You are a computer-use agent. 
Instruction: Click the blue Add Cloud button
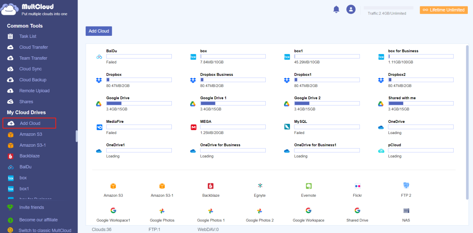[99, 31]
